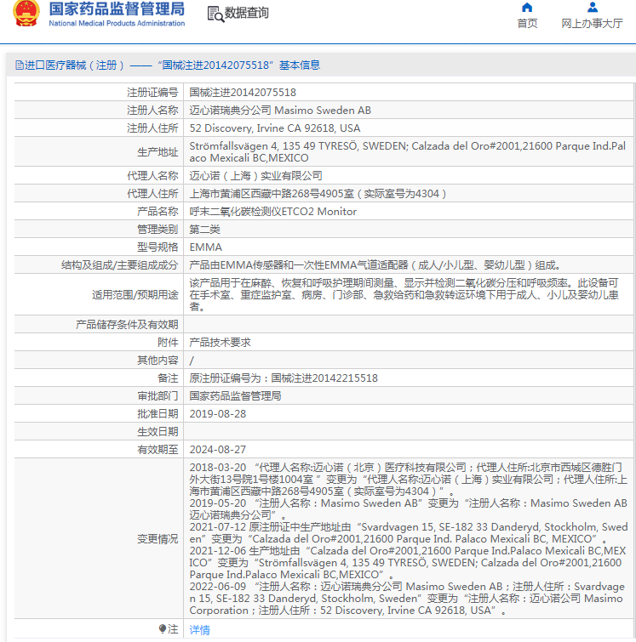Image resolution: width=636 pixels, height=642 pixels.
Task: Click the lightbulb icon beside 注
Action: point(163,629)
